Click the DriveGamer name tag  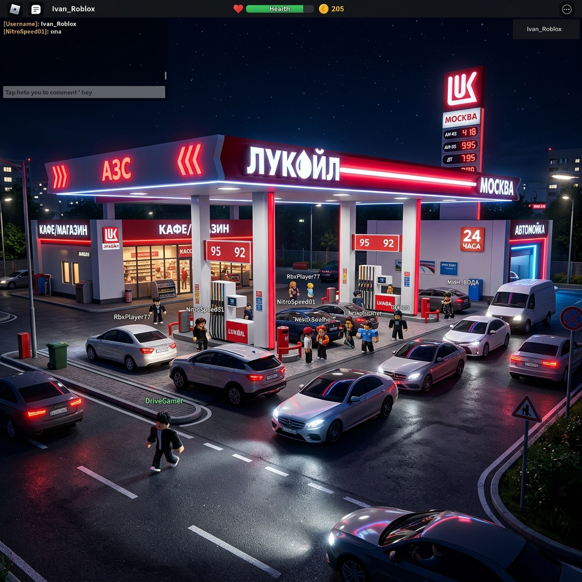tap(164, 401)
